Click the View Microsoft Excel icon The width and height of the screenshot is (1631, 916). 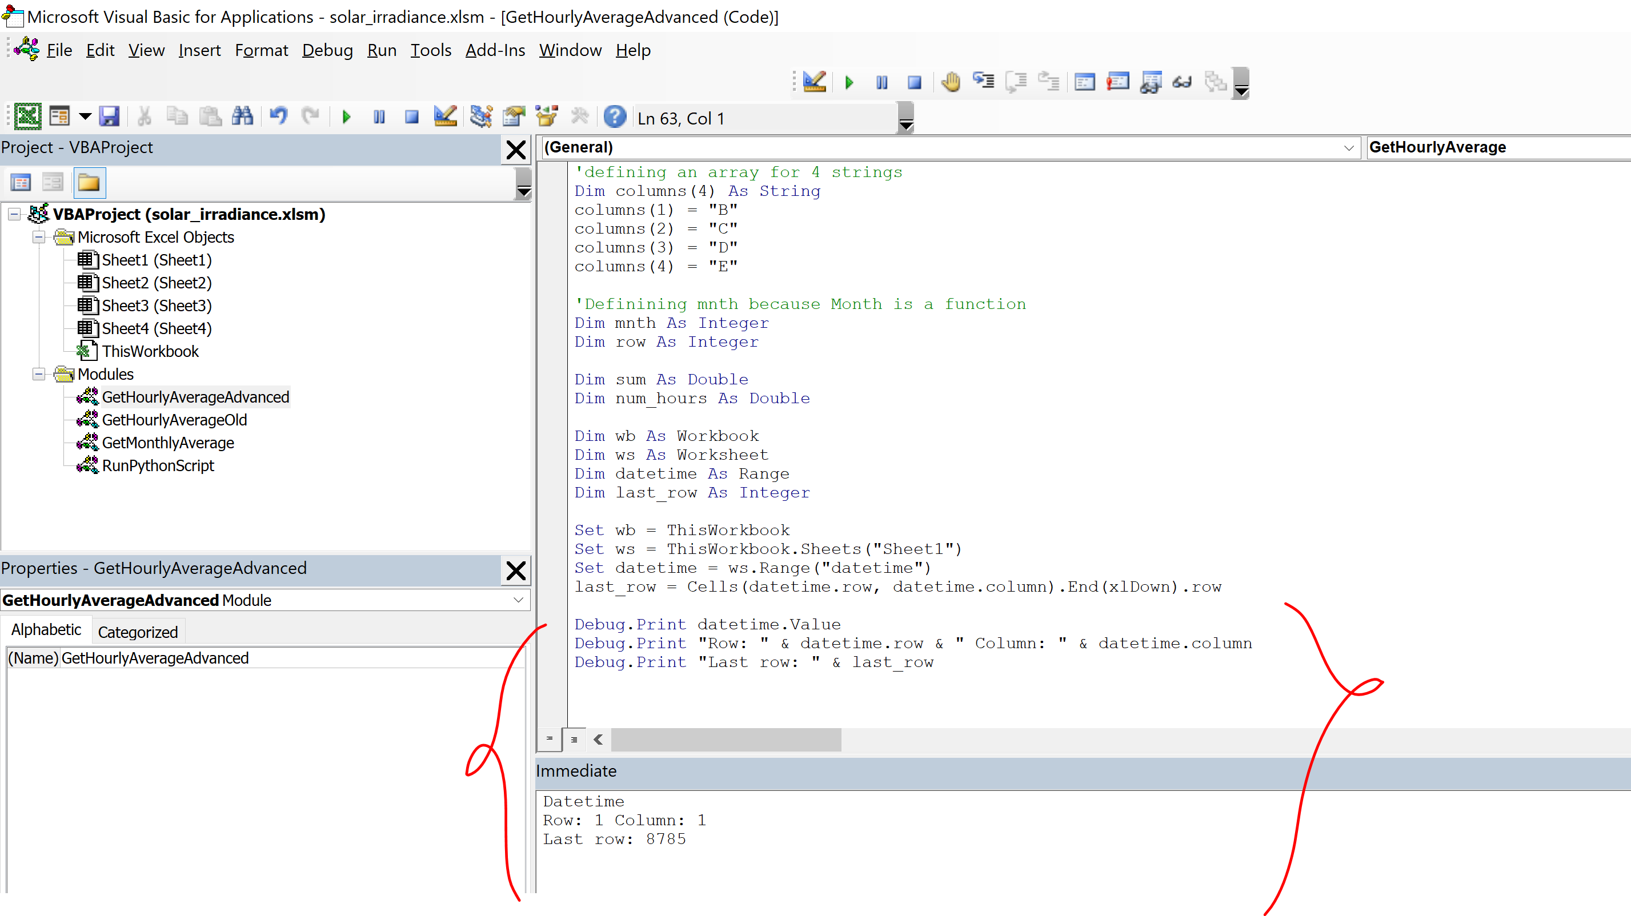click(x=27, y=116)
